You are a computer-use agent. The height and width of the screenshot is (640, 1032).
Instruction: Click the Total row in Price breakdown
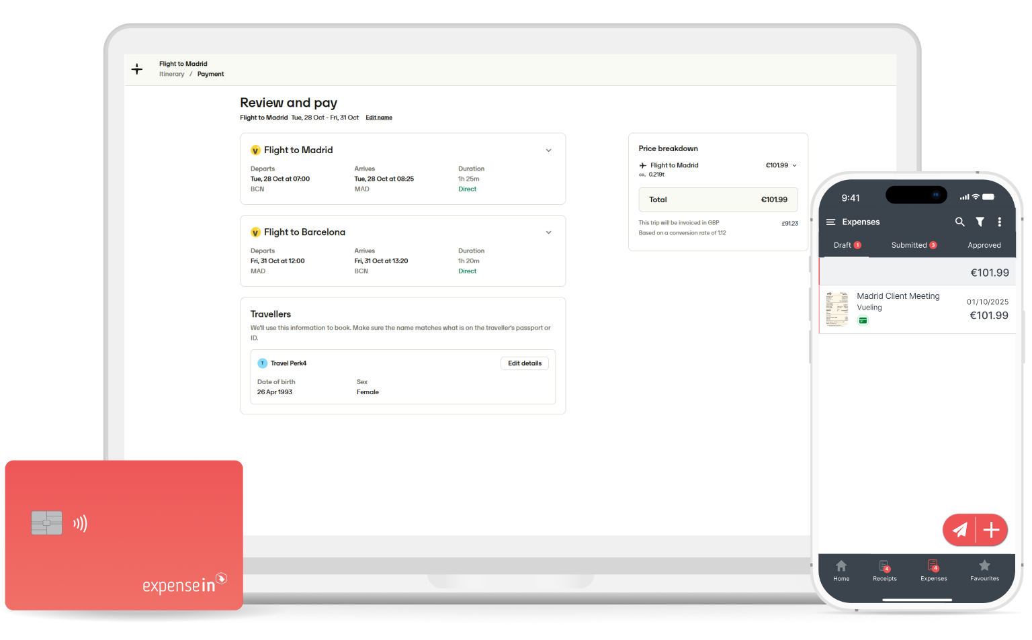coord(718,199)
